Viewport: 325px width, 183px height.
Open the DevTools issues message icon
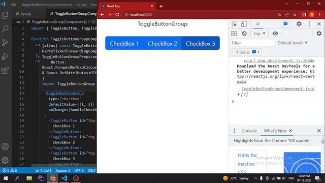(x=285, y=24)
